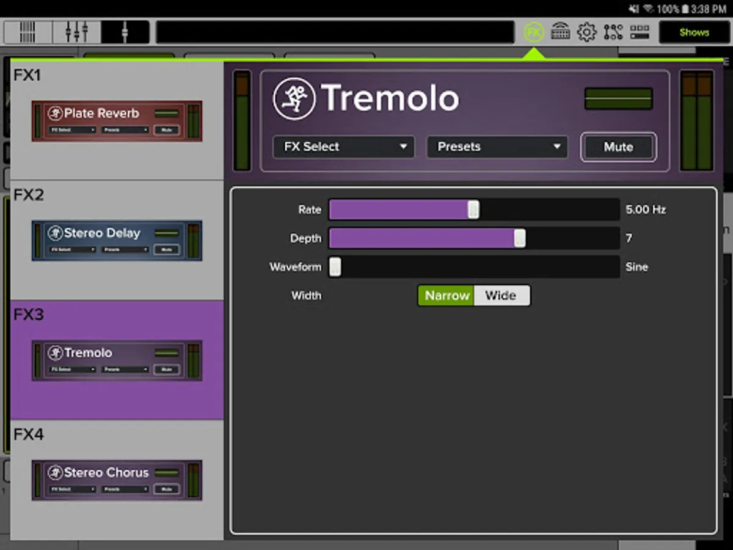Screen dimensions: 733x550
Task: Open FX Select on Stereo Chorus card
Action: tap(73, 490)
